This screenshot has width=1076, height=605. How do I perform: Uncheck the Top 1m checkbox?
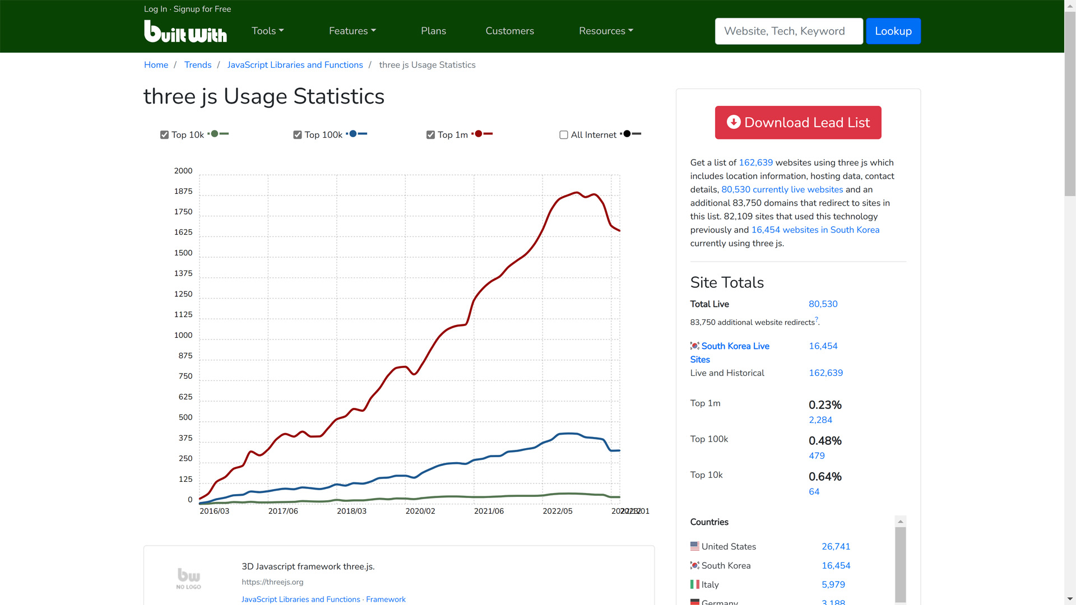tap(430, 135)
